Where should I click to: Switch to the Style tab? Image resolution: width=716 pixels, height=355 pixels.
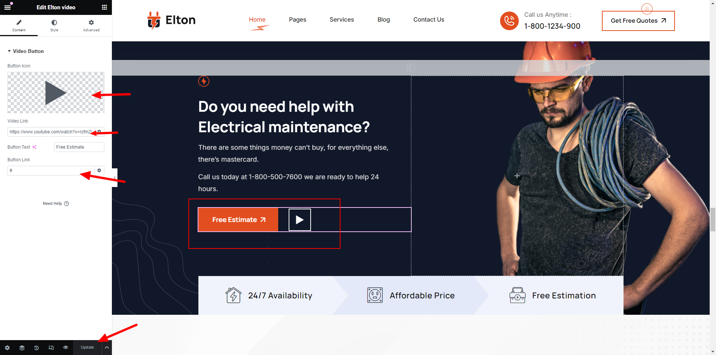coord(54,26)
